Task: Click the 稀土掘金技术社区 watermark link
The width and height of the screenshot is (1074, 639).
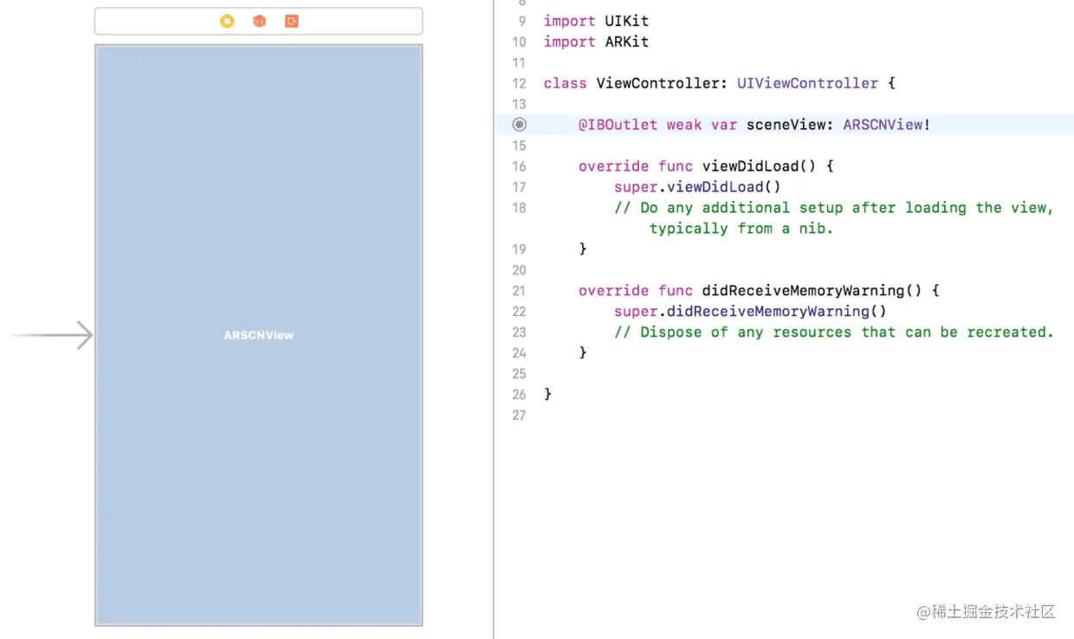Action: 986,612
